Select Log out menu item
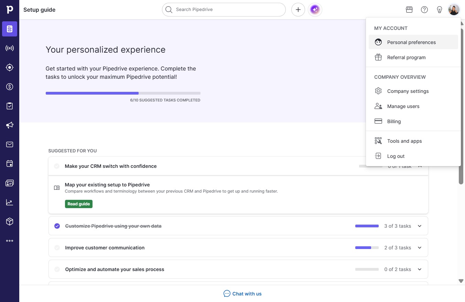Screen dimensions: 465x302 pos(413,156)
